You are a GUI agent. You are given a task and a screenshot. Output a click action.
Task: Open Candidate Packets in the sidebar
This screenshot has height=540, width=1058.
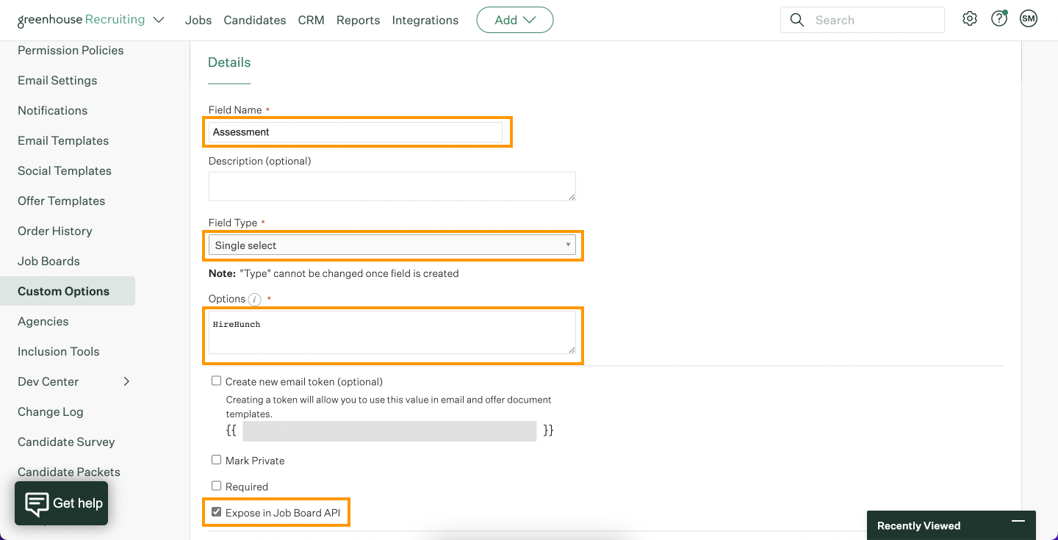click(69, 472)
